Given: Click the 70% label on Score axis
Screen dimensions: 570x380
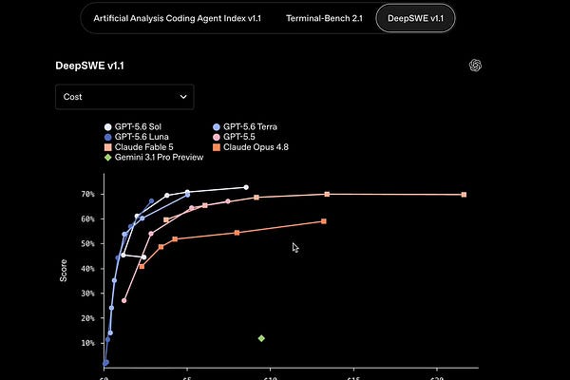Looking at the screenshot, I should click(88, 194).
